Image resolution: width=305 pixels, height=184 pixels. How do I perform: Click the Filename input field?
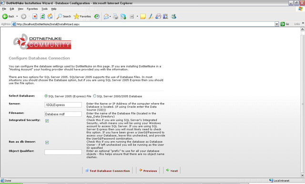point(63,114)
